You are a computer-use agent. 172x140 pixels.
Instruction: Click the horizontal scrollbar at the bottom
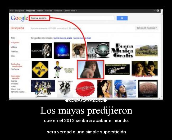84,99
